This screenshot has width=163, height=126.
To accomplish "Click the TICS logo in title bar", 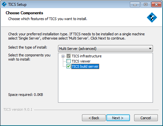I will pos(4,5).
